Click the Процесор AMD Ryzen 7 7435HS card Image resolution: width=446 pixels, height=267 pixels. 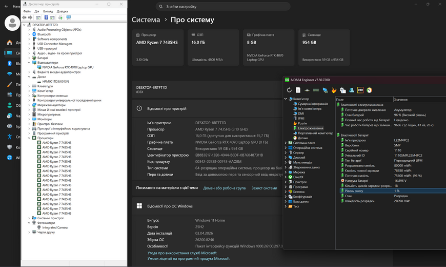point(157,48)
